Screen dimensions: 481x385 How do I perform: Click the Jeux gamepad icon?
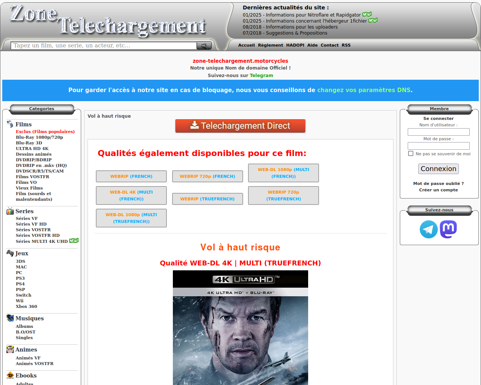10,253
